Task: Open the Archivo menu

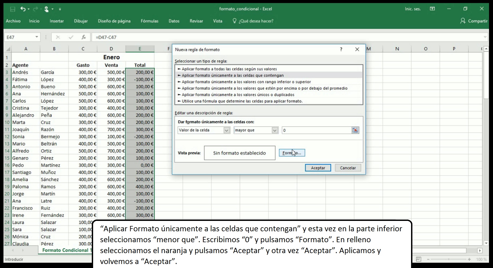Action: pyautogui.click(x=13, y=21)
